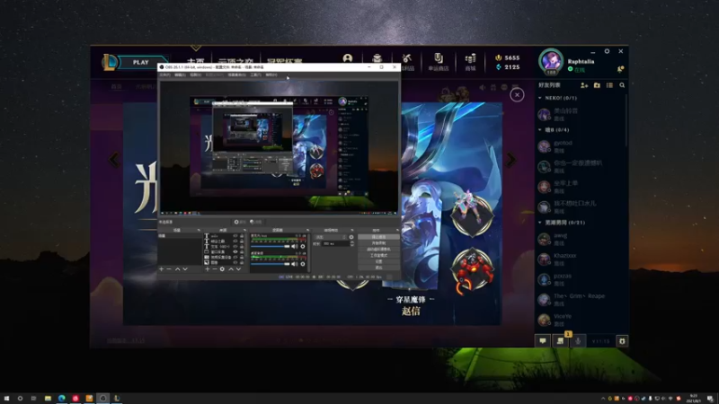
Task: Open OBS 编辑 menu
Action: (180, 75)
